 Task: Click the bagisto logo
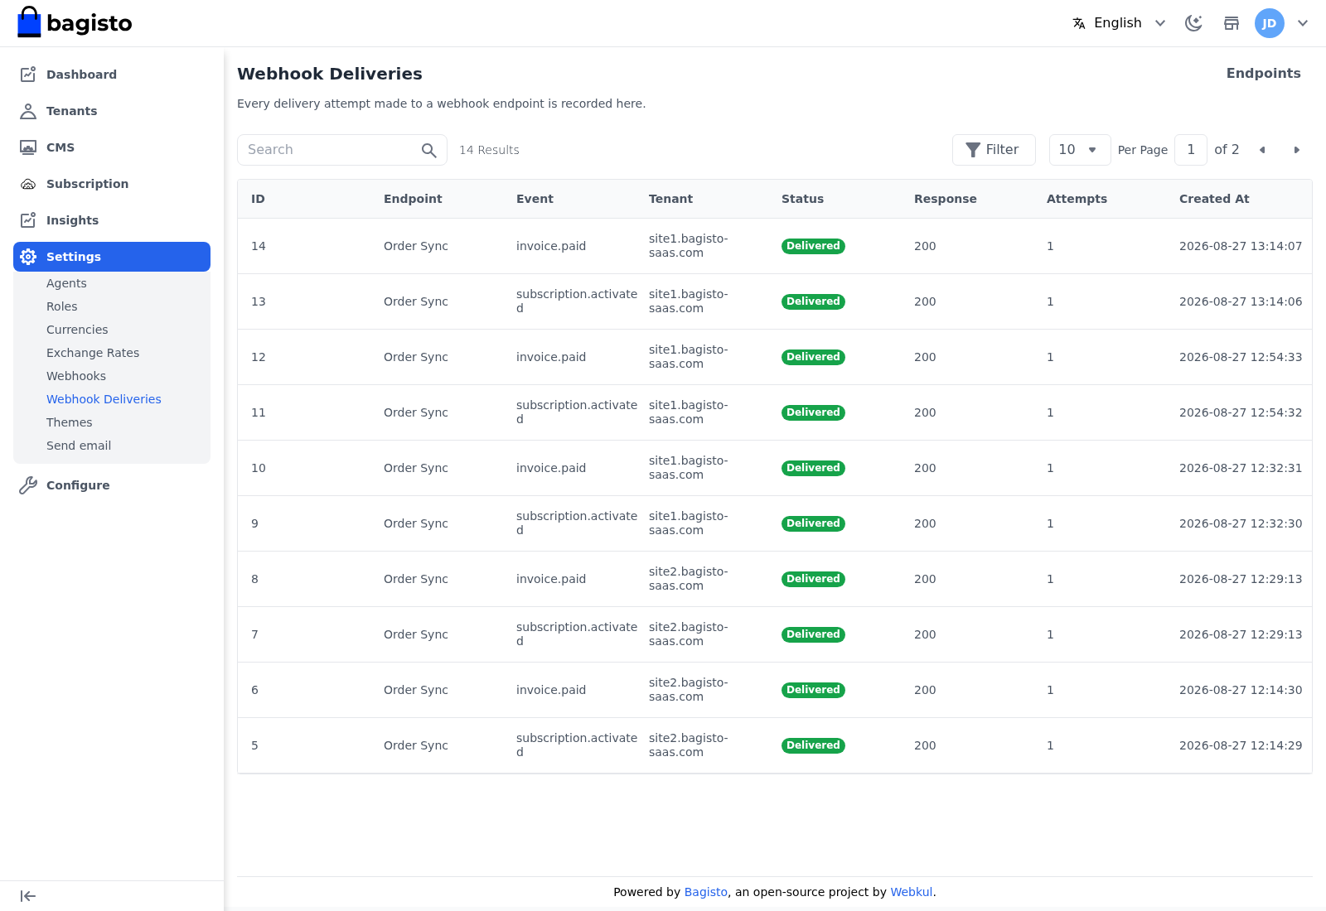click(75, 22)
